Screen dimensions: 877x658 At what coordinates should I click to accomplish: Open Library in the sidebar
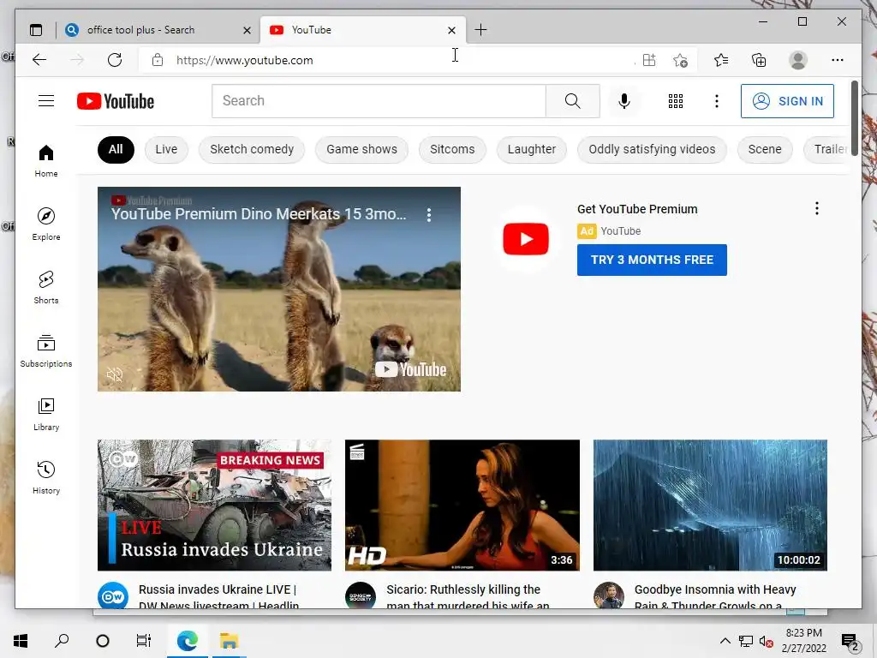point(46,414)
